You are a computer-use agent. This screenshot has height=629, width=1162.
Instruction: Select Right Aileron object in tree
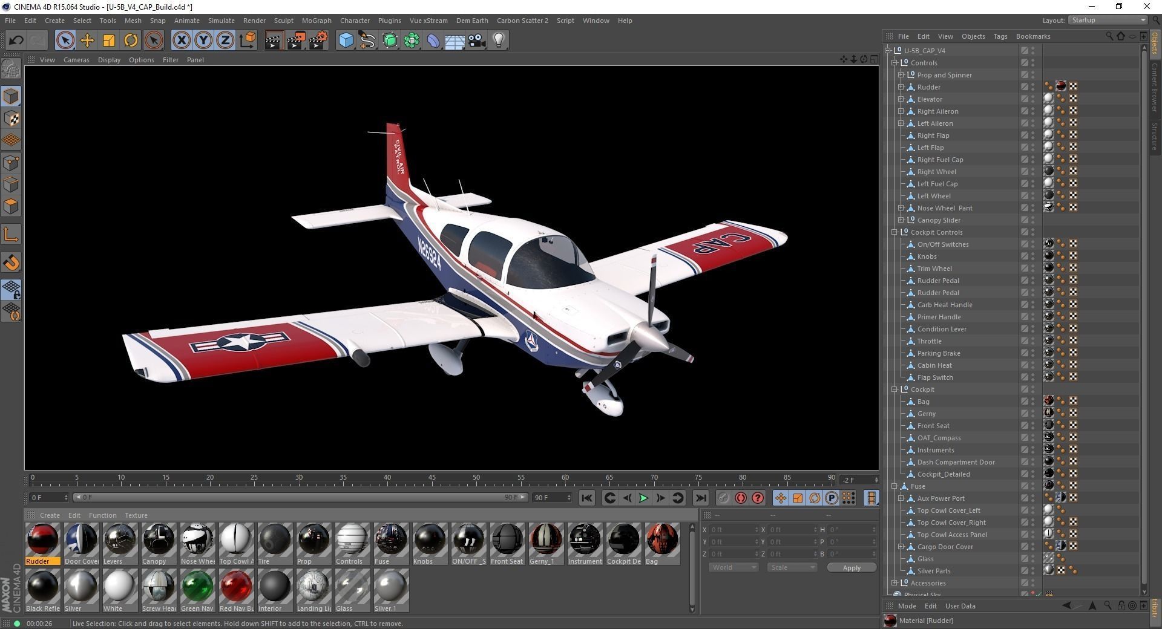coord(937,111)
